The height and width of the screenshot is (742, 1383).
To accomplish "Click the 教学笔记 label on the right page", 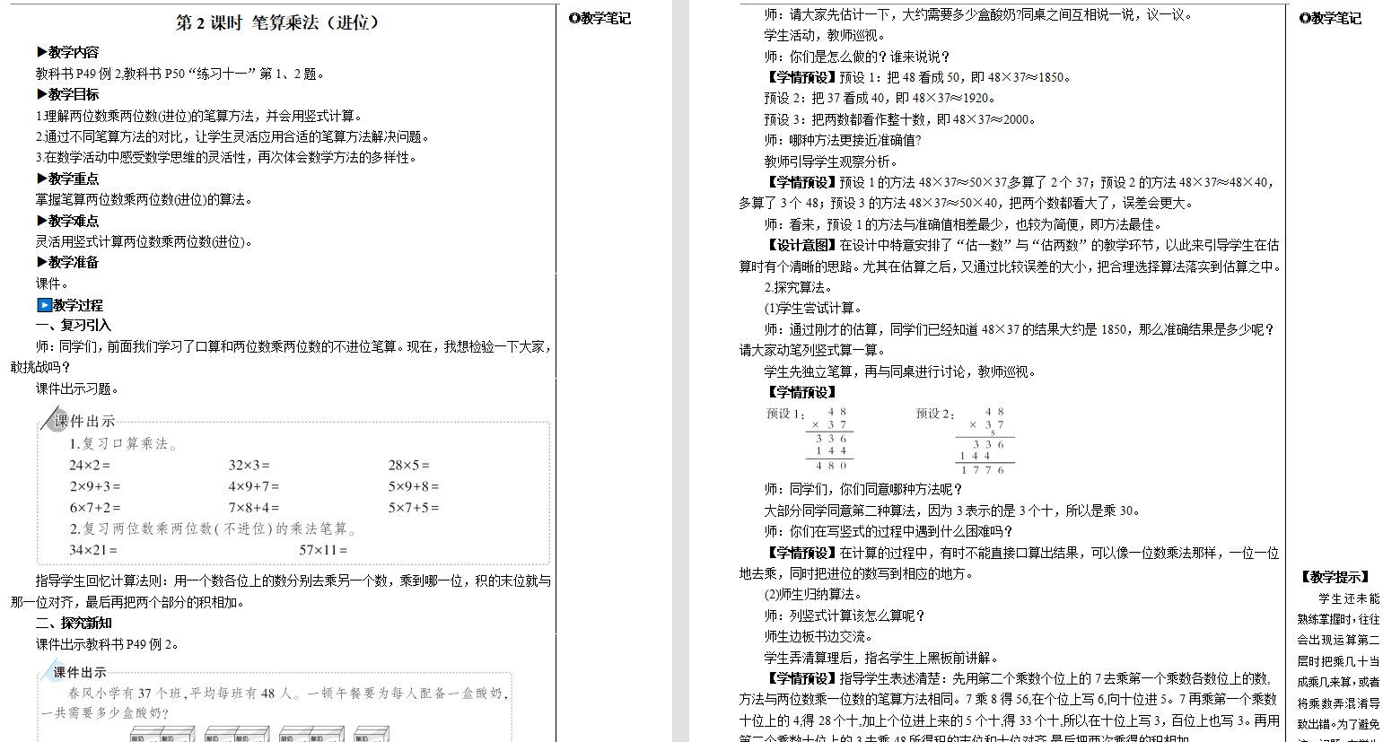I will (1331, 18).
